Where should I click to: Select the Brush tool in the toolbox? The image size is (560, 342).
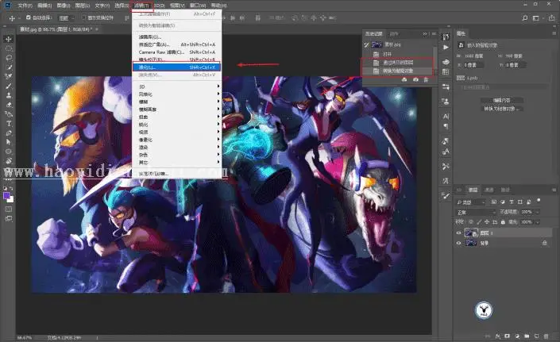[x=9, y=86]
